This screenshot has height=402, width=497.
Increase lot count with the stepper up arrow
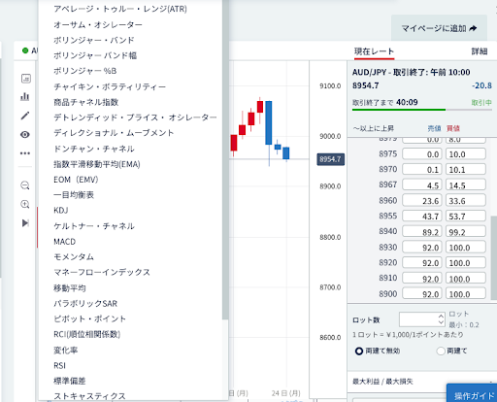(x=441, y=316)
